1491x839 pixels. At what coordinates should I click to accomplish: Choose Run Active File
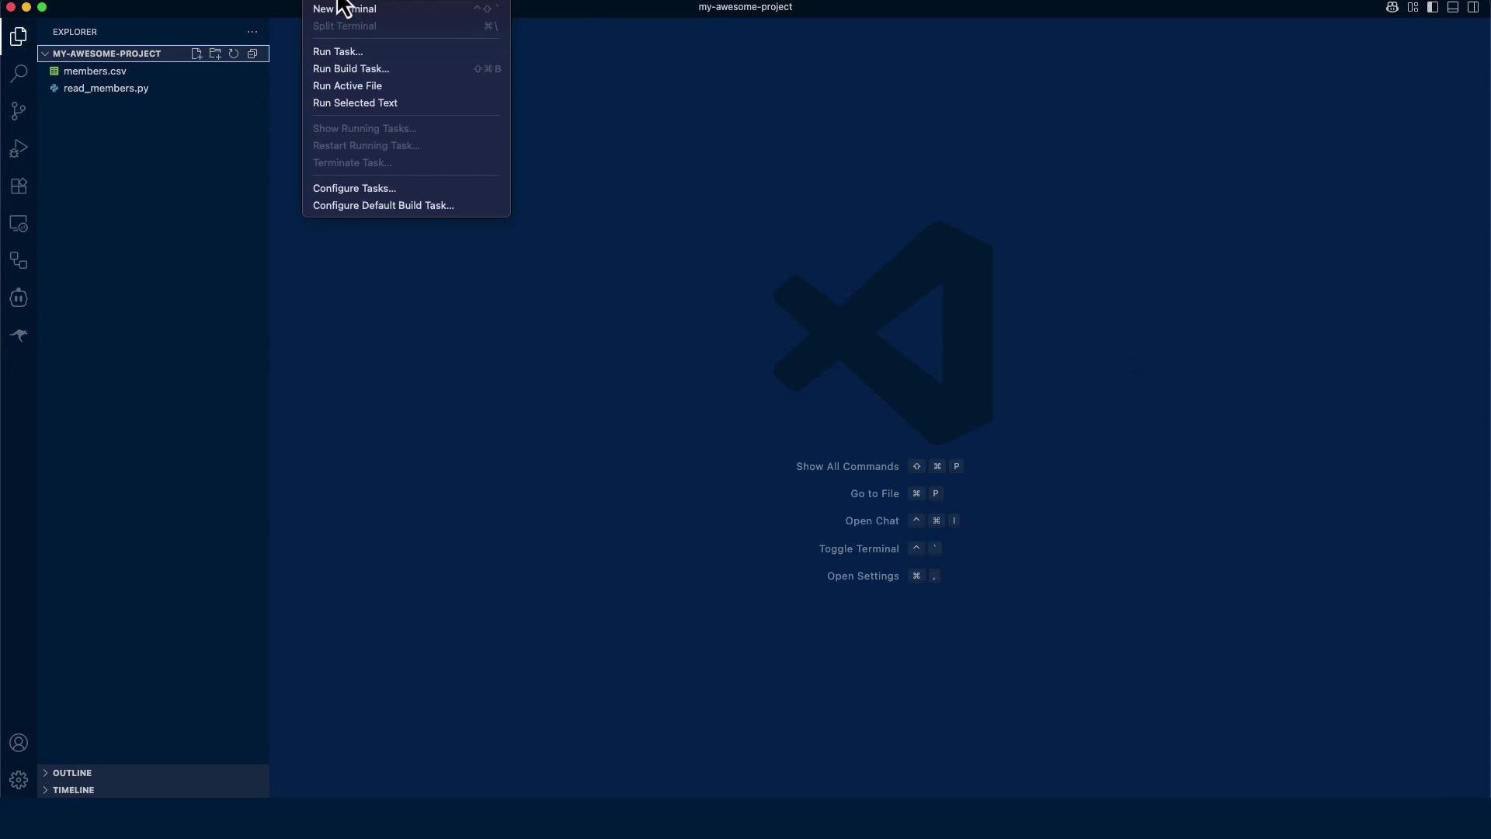coord(406,85)
